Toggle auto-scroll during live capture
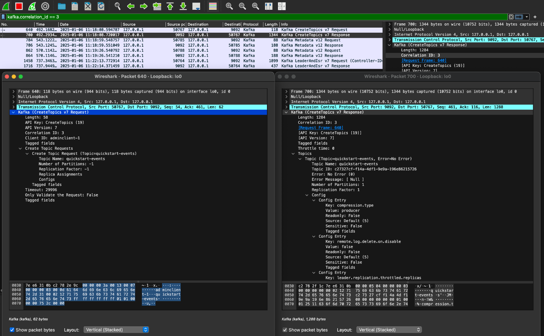 [196, 6]
